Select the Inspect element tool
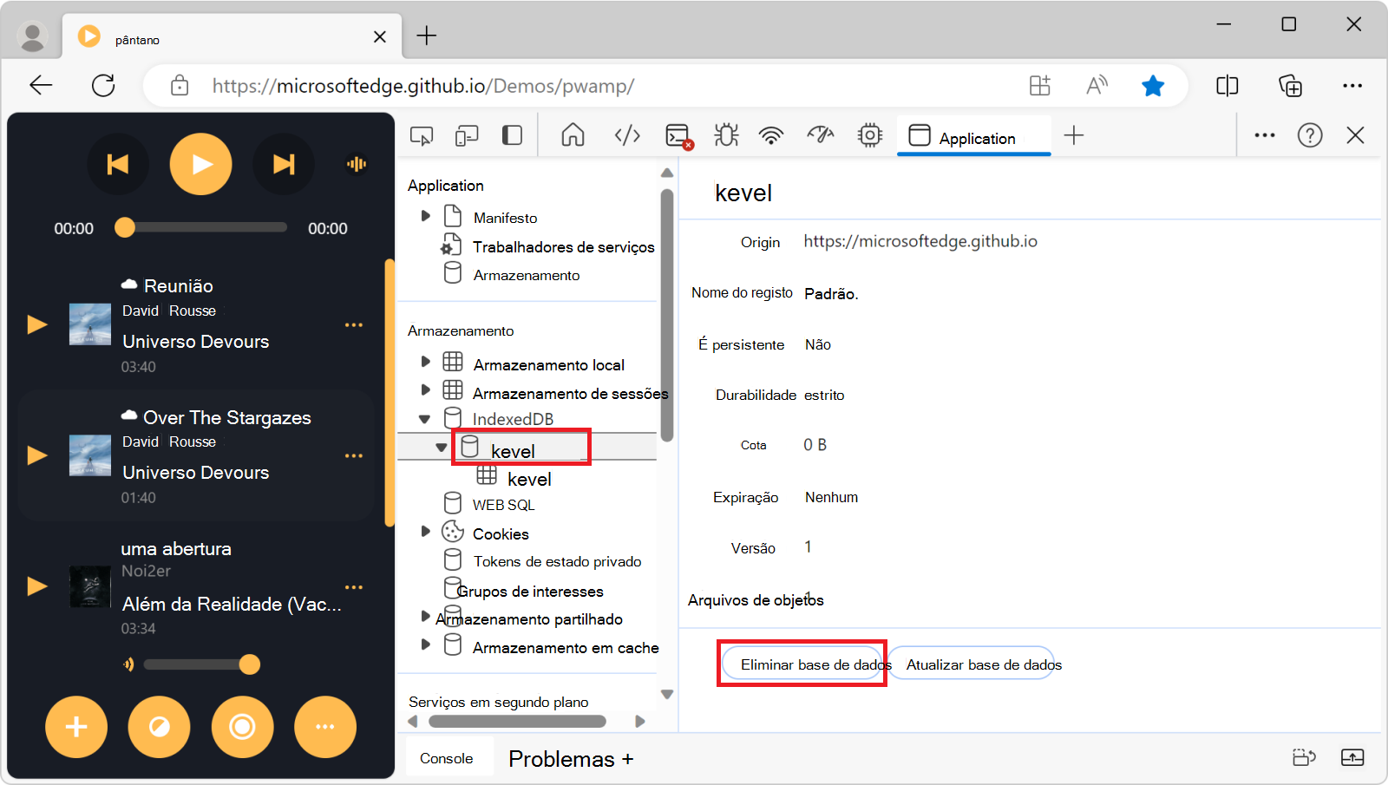The width and height of the screenshot is (1388, 785). click(x=422, y=135)
